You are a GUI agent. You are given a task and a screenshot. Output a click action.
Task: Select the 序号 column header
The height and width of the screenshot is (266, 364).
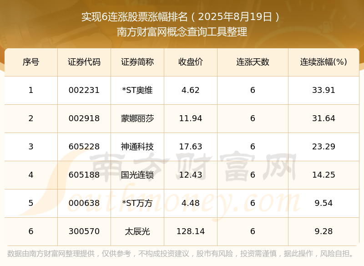[31, 62]
